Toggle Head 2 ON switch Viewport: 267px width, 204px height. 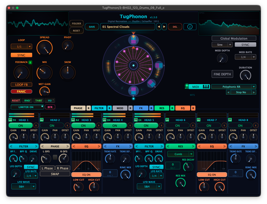(x=52, y=126)
